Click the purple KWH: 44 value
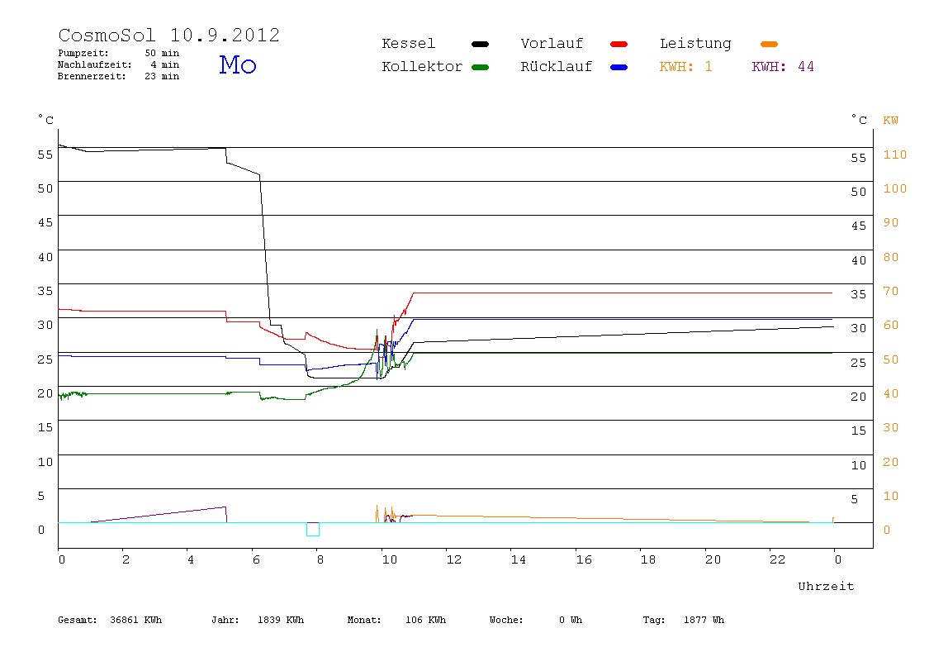 pyautogui.click(x=783, y=67)
